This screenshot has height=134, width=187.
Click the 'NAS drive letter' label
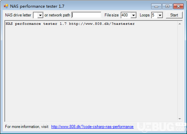coord(18,15)
